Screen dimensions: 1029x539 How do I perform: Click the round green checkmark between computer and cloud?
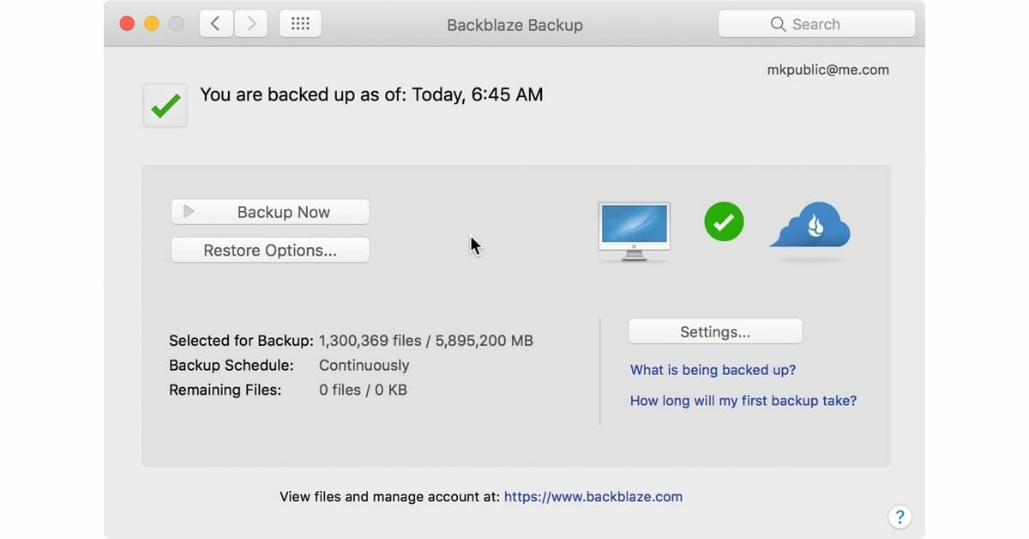725,222
